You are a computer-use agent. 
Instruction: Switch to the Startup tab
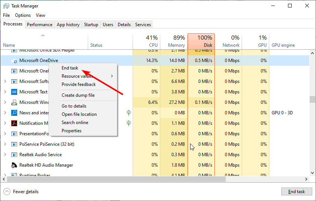click(91, 25)
